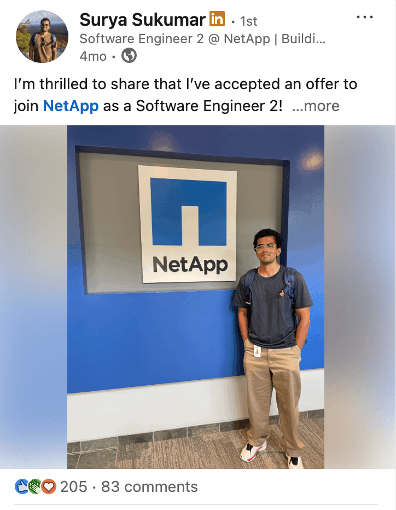
Task: Click the globe public visibility icon
Action: (x=129, y=56)
